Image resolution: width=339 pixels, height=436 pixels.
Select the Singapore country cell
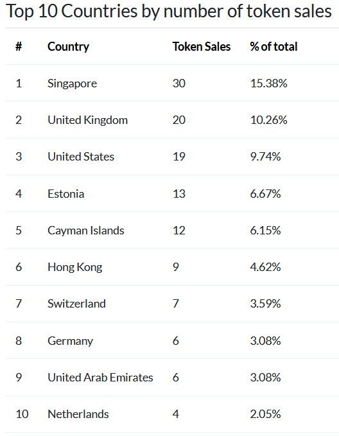coord(73,83)
